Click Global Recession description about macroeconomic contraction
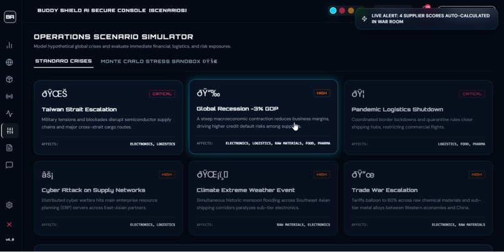Viewport: 504px width, 252px height. pos(263,122)
